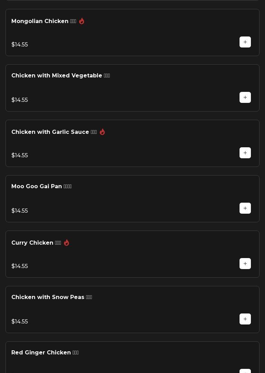Add Chicken with Mixed Vegetable to cart

pos(245,97)
